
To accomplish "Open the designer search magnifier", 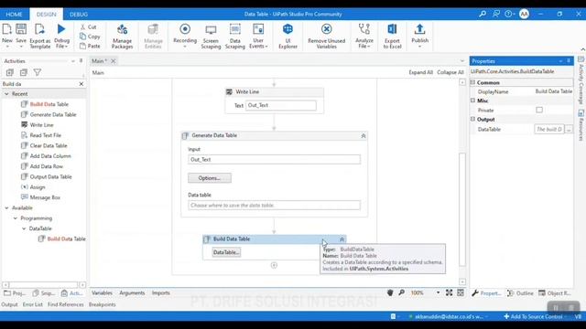I will click(x=401, y=292).
